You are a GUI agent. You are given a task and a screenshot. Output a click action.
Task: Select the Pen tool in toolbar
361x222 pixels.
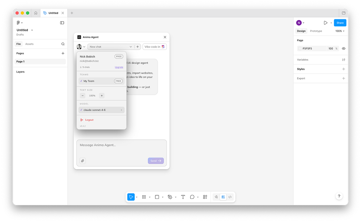170,197
